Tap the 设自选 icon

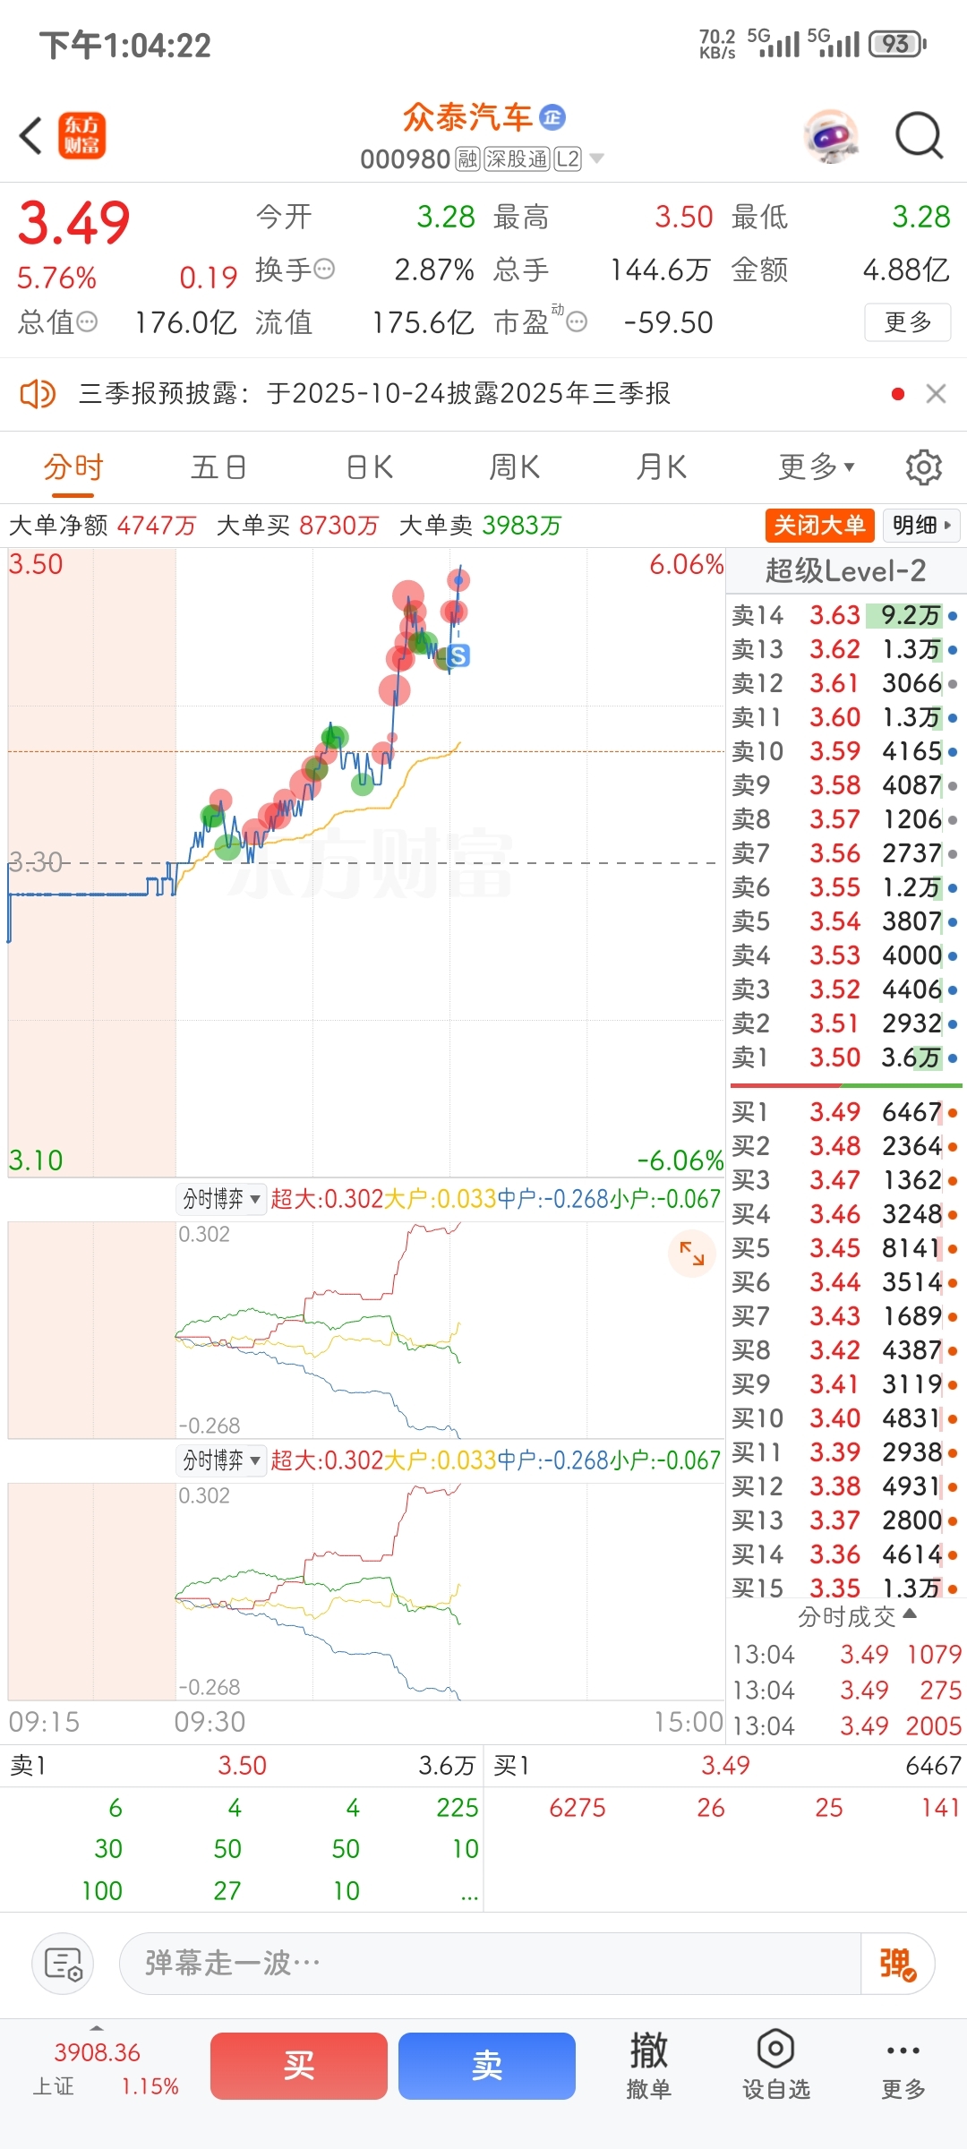click(775, 2066)
